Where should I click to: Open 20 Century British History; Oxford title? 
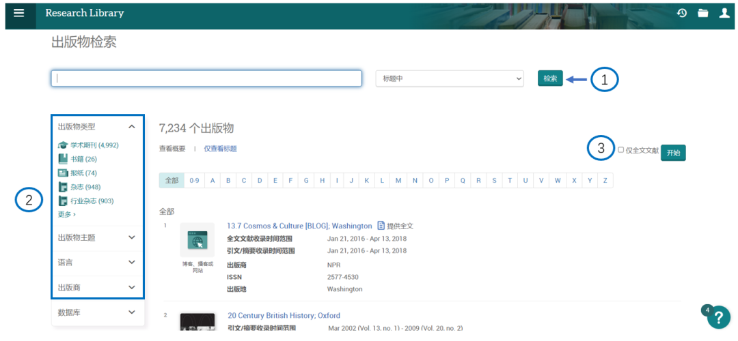click(284, 315)
